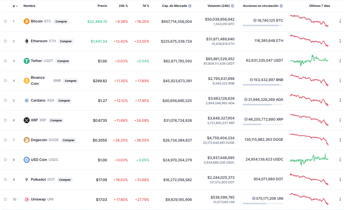Viewport: 344px width, 210px height.
Task: Click info icon next to 31,946,328,269 ADA
Action: 246,99
